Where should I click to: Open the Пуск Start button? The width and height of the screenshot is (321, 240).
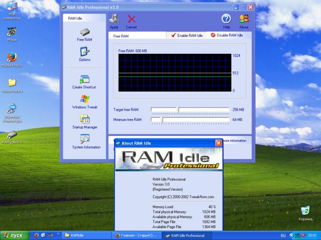point(13,235)
